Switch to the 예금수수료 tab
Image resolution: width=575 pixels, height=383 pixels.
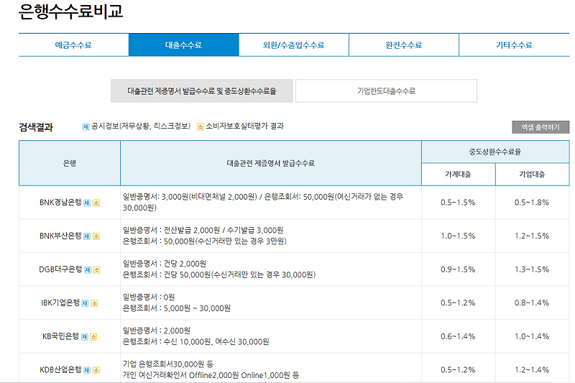[x=73, y=45]
